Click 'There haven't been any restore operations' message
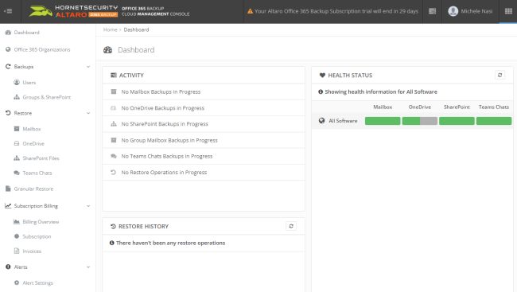Viewport: 517px width, 292px height. coord(170,243)
